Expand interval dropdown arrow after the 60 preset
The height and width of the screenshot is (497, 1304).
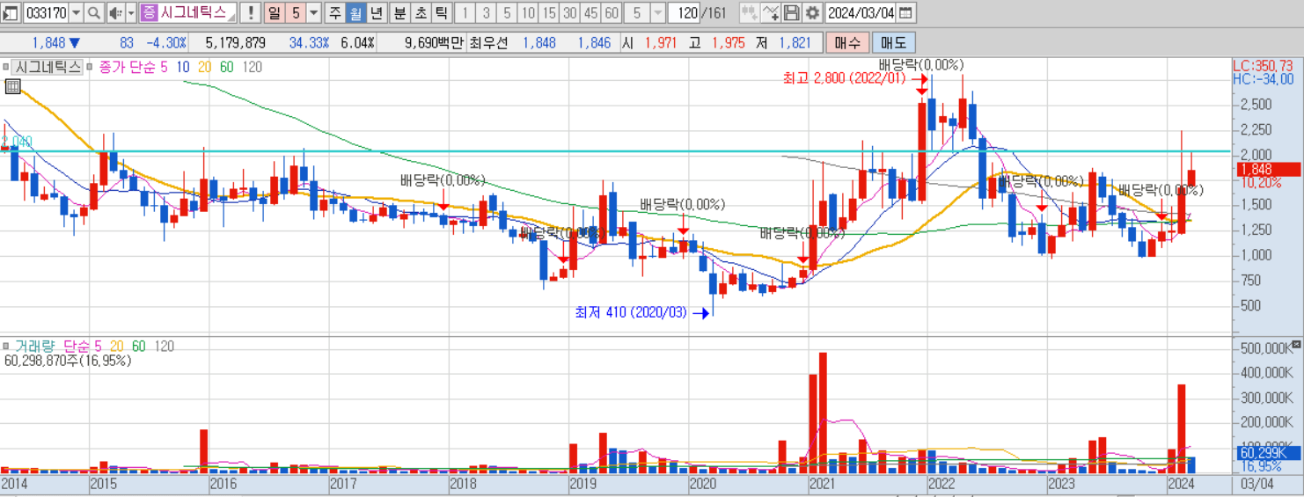tap(657, 12)
